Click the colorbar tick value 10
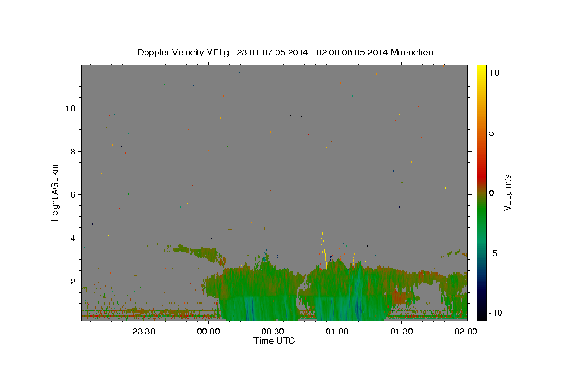The width and height of the screenshot is (578, 385). 494,73
